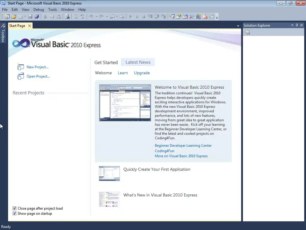Open the Debug menu
The height and width of the screenshot is (230, 306).
click(x=39, y=10)
